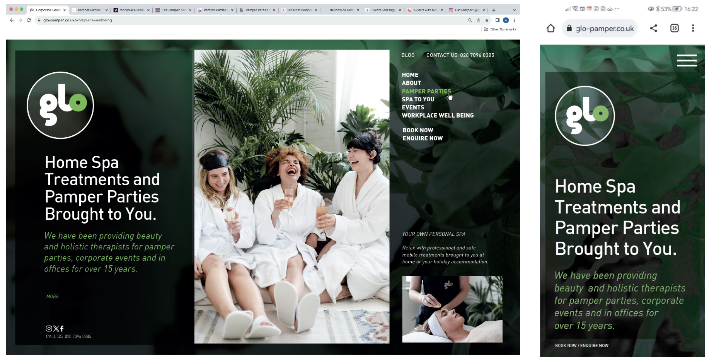Image resolution: width=709 pixels, height=362 pixels.
Task: Open the profile avatar in the desktop browser
Action: [x=506, y=20]
